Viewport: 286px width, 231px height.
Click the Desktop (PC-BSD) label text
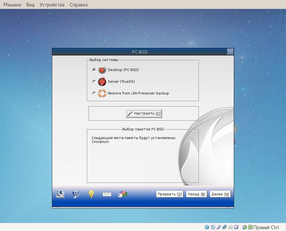click(x=123, y=70)
